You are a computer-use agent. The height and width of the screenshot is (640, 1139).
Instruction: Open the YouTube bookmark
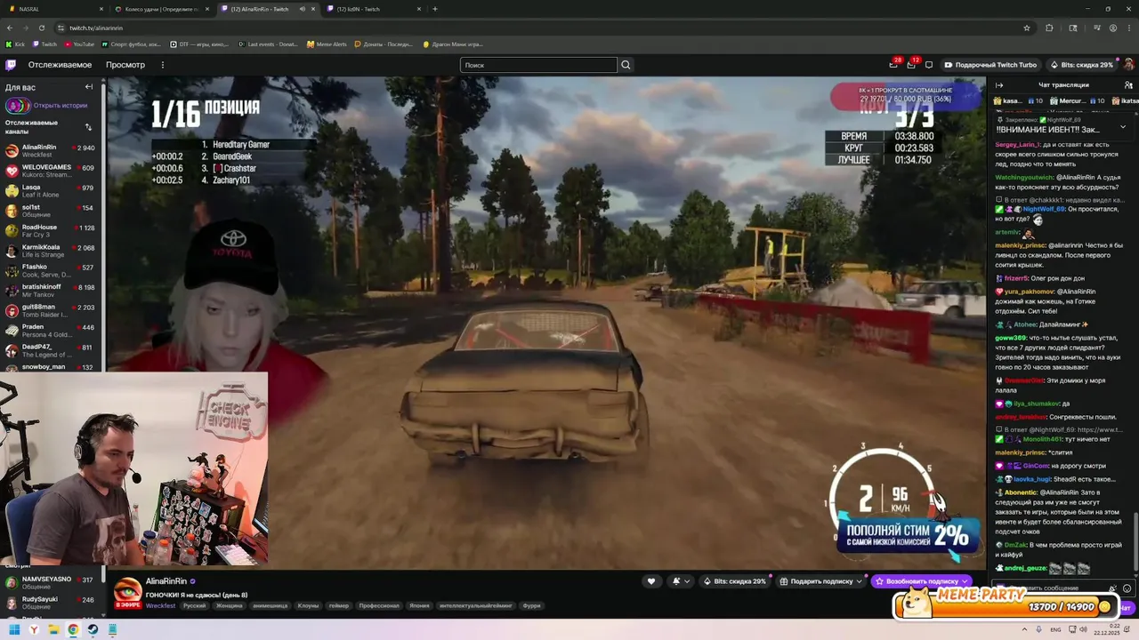tap(79, 44)
